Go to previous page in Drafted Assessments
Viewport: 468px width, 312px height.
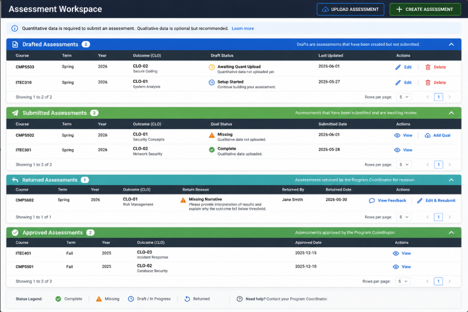[428, 97]
